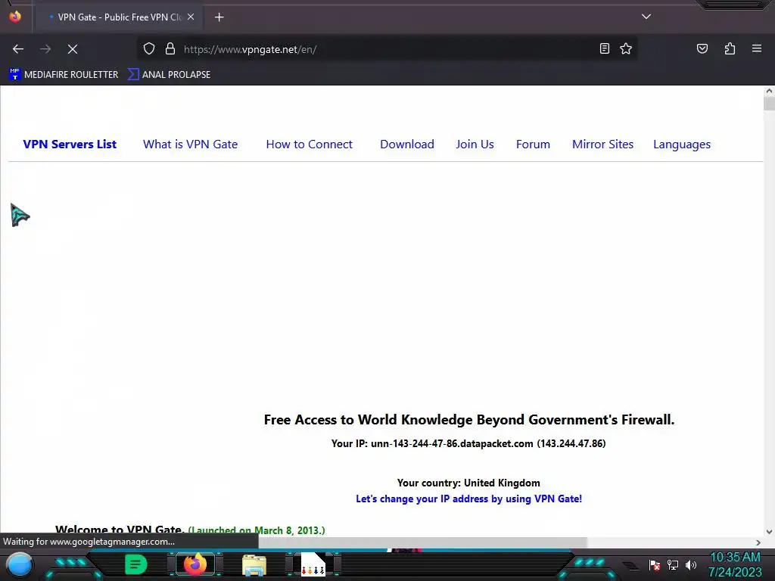
Task: Open the Languages page
Action: pyautogui.click(x=682, y=144)
